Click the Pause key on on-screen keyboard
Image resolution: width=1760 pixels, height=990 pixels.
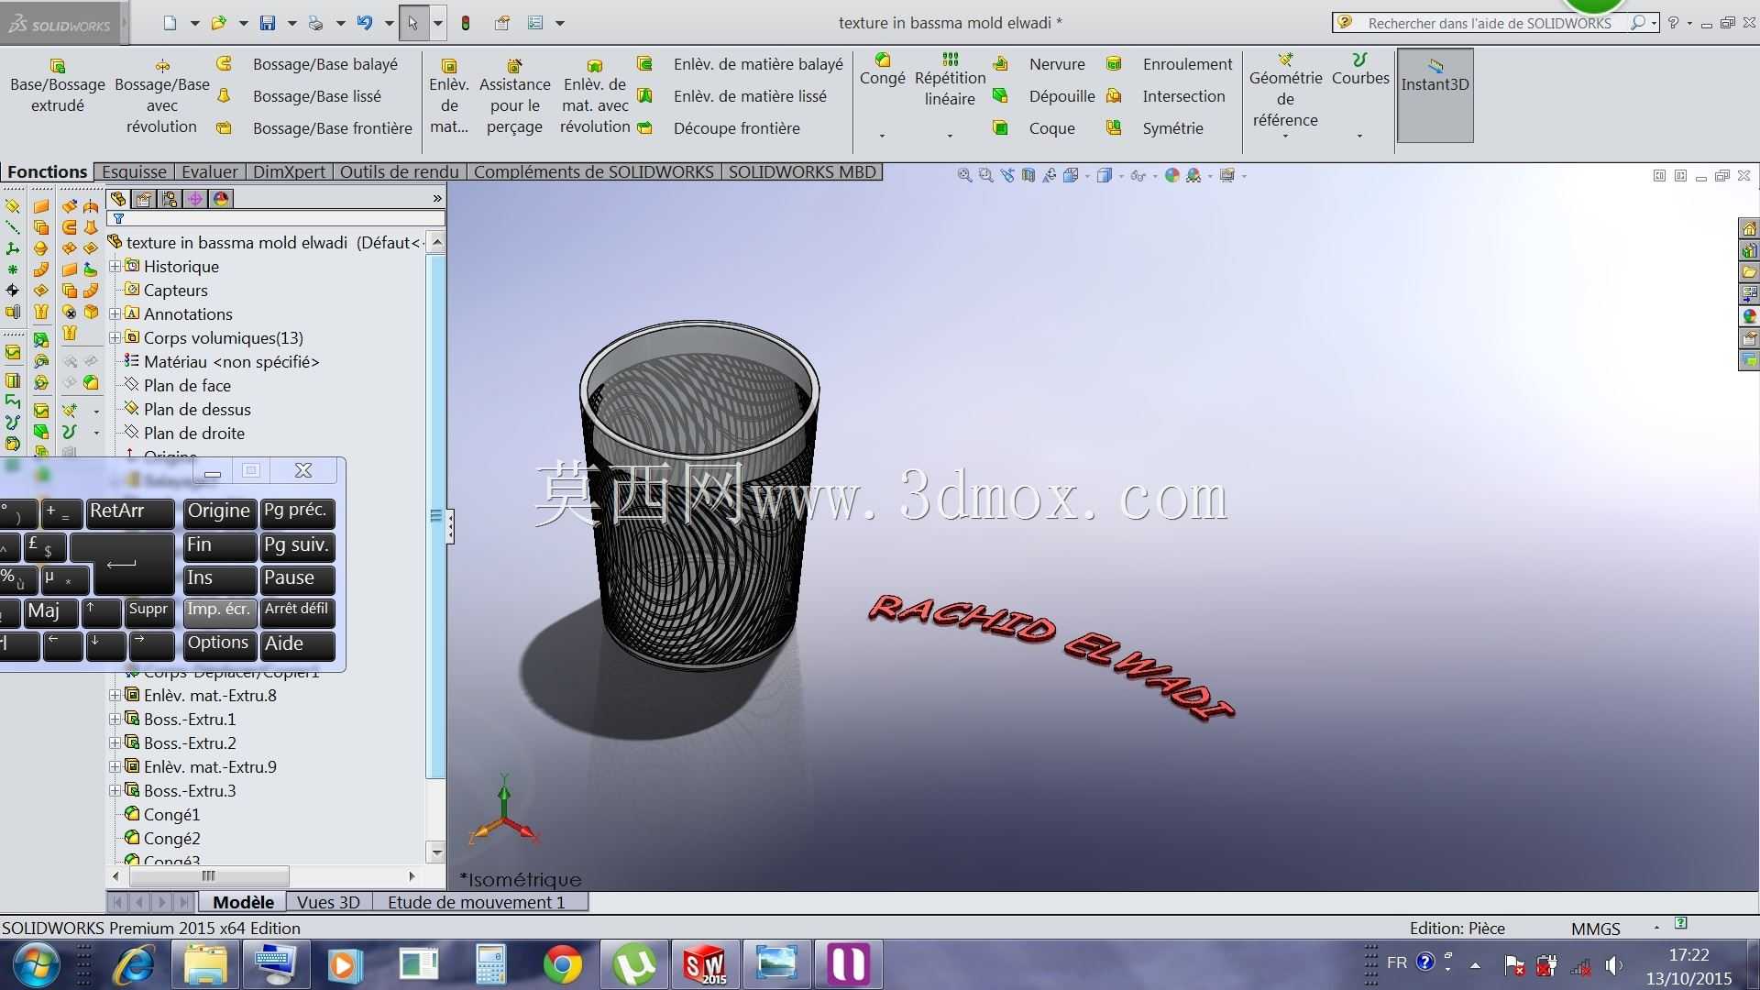click(x=297, y=578)
